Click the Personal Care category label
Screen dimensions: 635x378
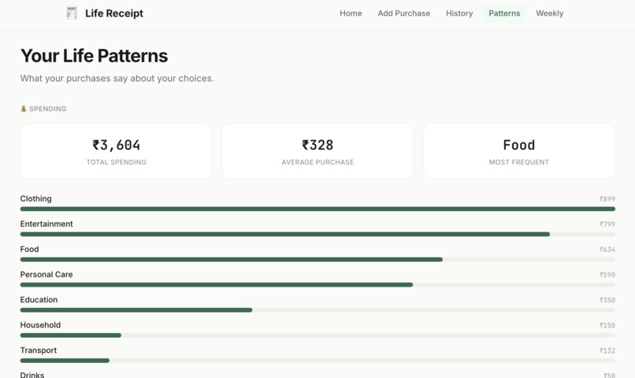46,274
